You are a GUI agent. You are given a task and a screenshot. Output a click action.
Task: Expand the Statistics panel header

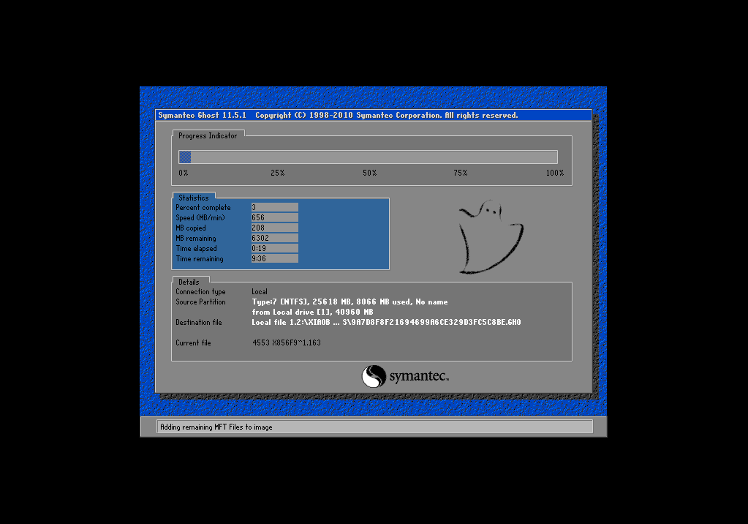point(194,197)
